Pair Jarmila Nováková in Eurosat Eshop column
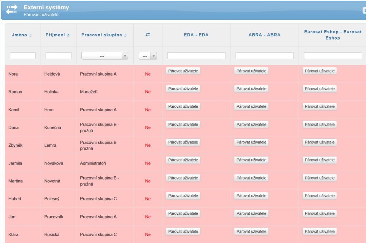366x243 pixels. [x=320, y=160]
